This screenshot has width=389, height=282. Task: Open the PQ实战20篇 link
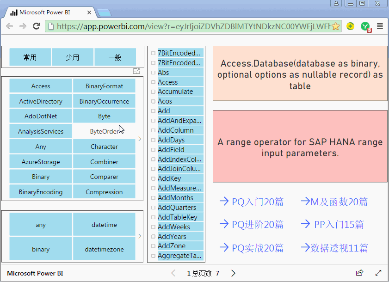[252, 248]
